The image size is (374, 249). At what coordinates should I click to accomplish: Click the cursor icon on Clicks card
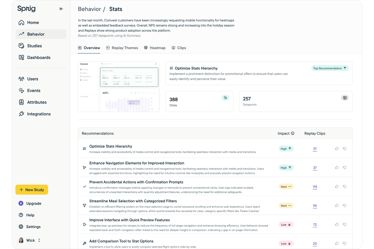coord(225,98)
